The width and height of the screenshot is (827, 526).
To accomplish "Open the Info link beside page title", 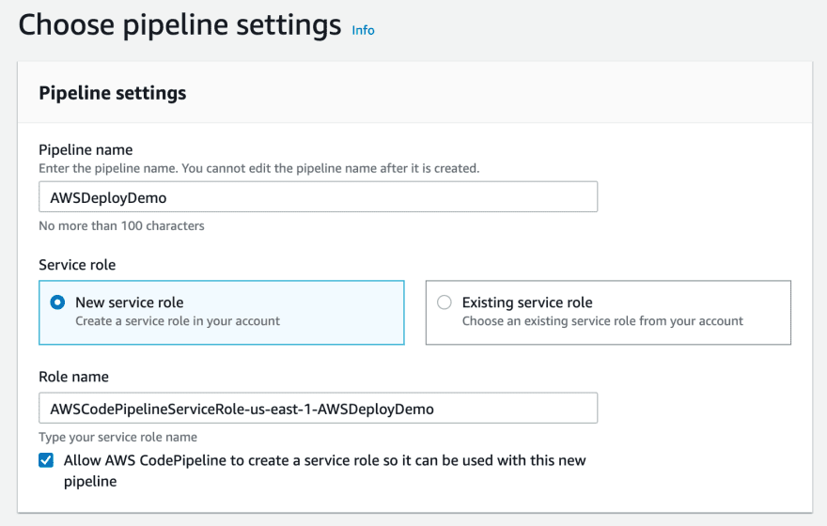I will tap(363, 30).
